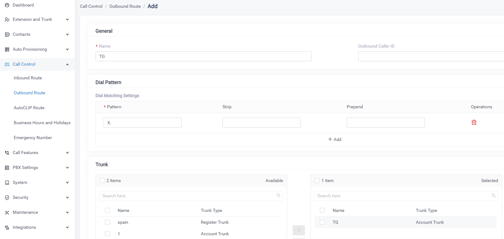Click Selected trunks search box
504x239 pixels.
(406, 196)
